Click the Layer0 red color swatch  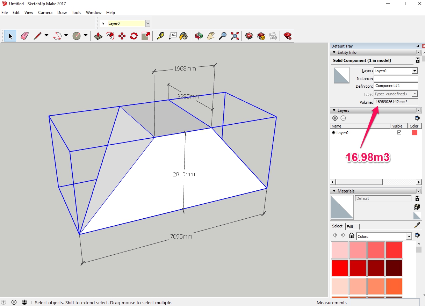click(x=415, y=133)
